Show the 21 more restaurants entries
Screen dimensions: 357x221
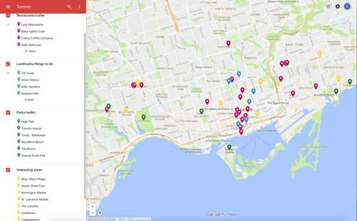[29, 51]
